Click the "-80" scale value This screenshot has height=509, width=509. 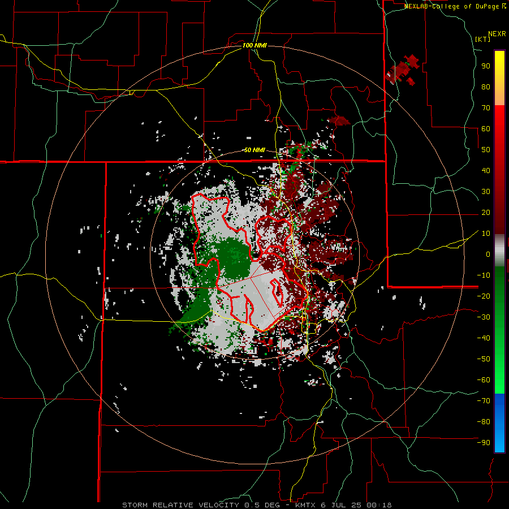pyautogui.click(x=484, y=422)
